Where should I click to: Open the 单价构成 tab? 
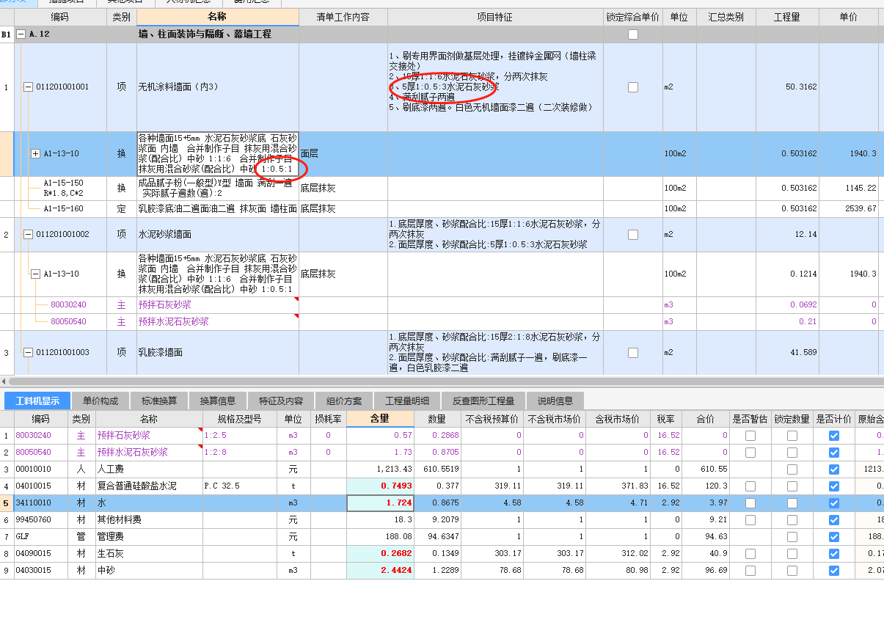pos(101,401)
